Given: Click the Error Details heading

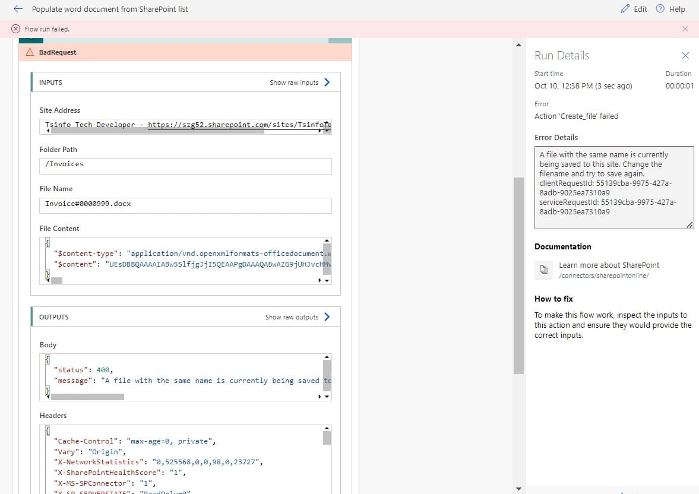Looking at the screenshot, I should tap(556, 137).
